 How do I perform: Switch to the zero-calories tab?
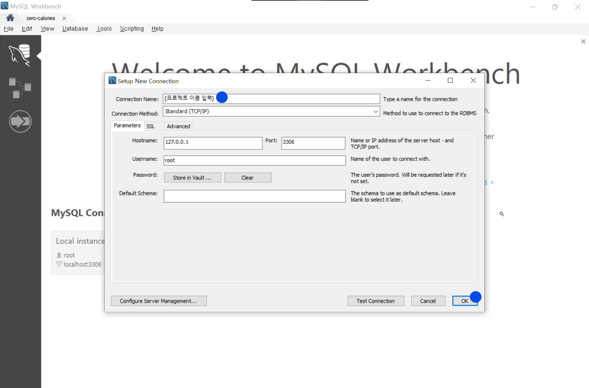pos(41,18)
